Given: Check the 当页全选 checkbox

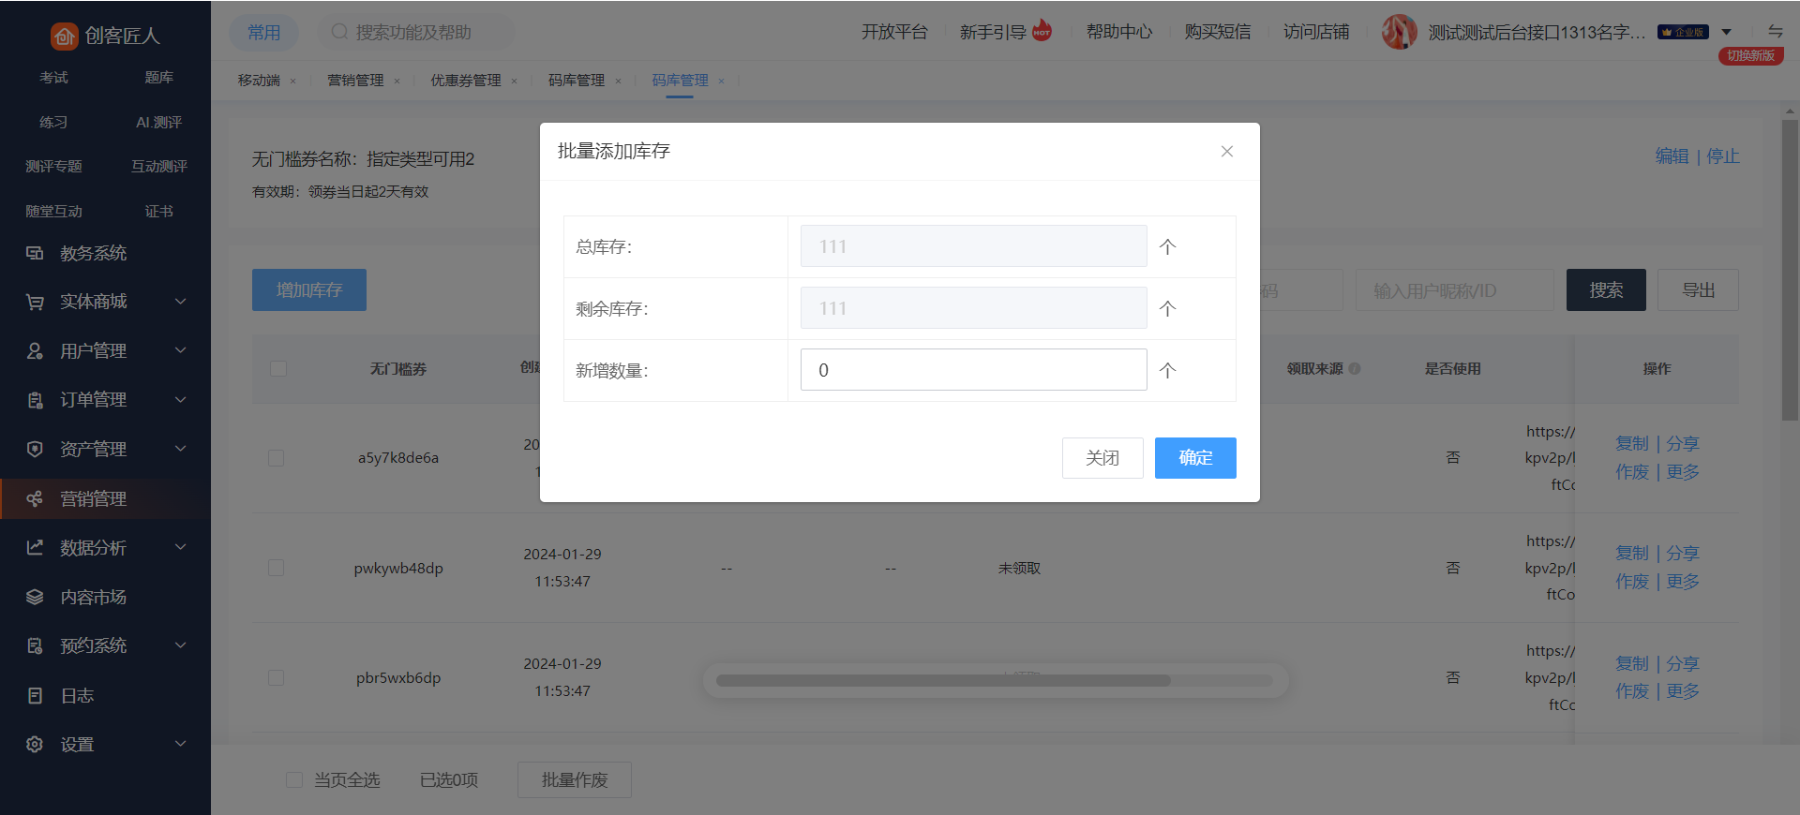Looking at the screenshot, I should pyautogui.click(x=294, y=780).
